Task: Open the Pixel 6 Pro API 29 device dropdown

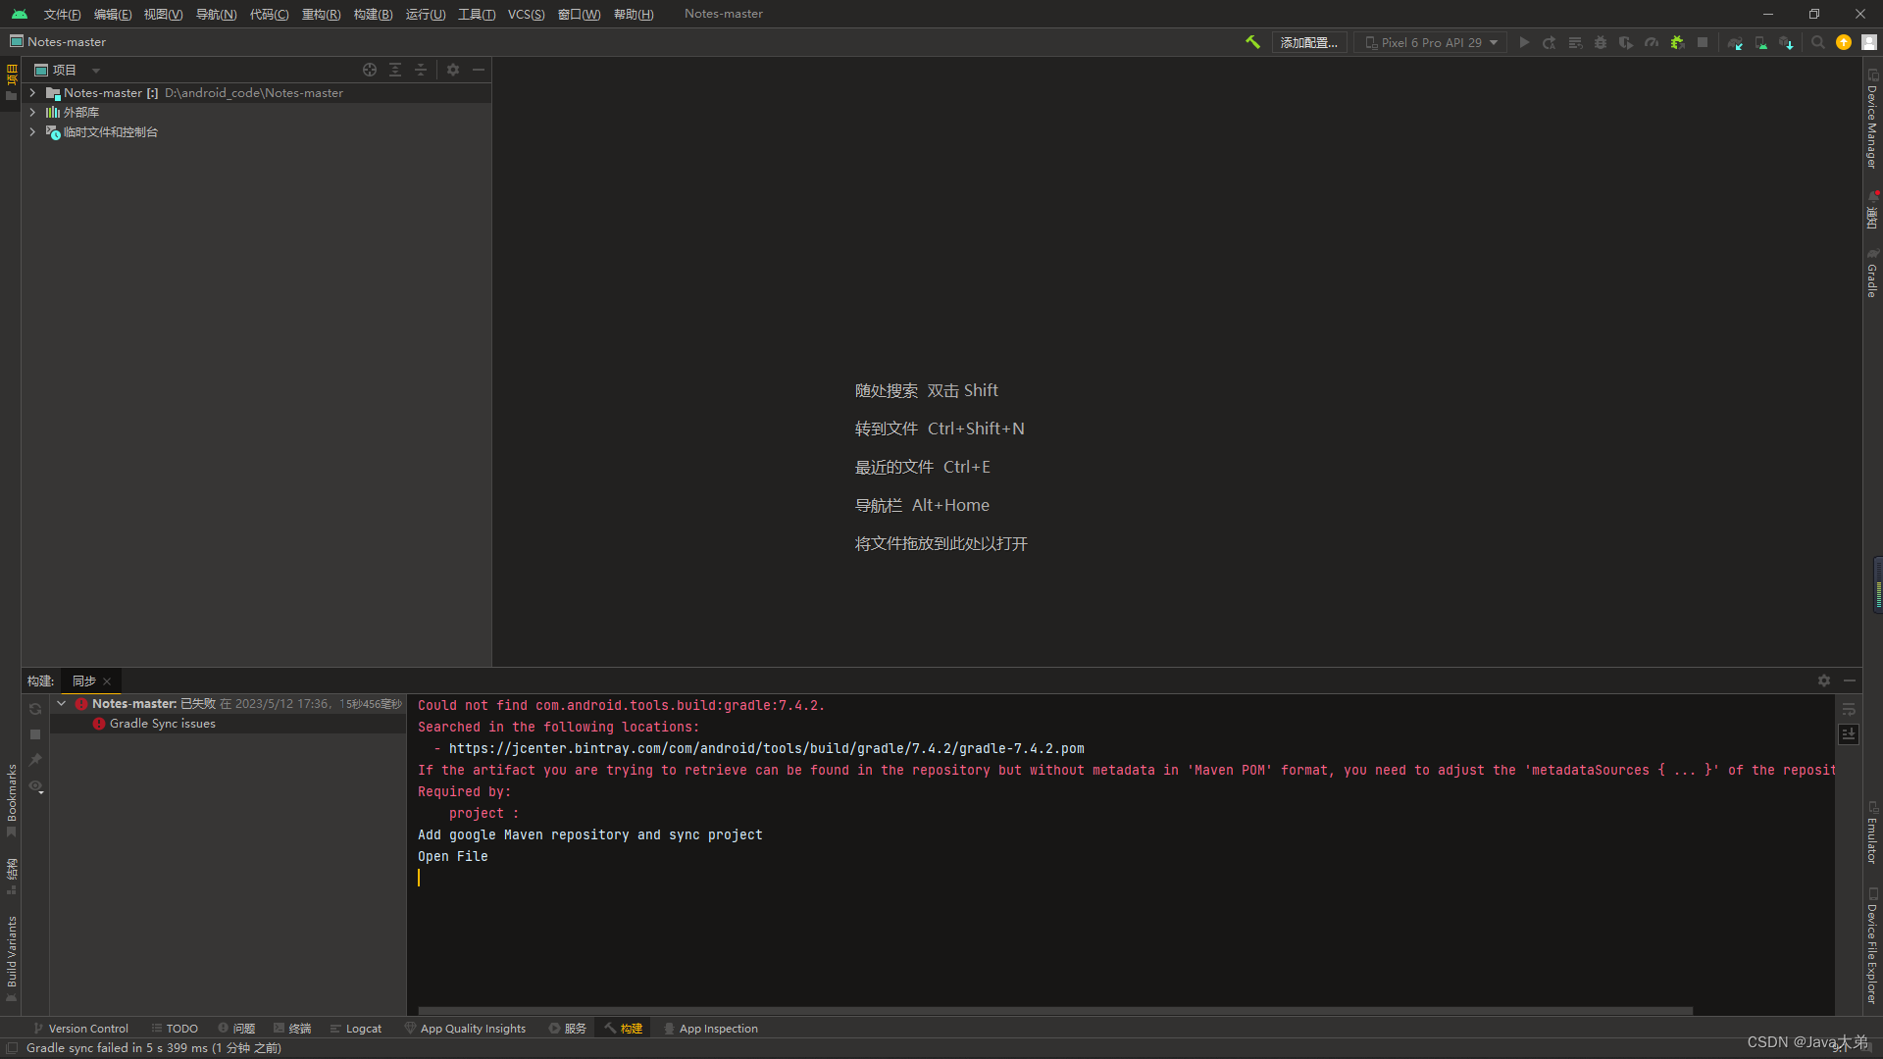Action: pyautogui.click(x=1431, y=42)
